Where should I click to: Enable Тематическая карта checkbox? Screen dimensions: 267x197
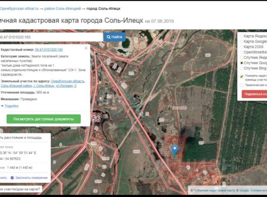coord(242,85)
